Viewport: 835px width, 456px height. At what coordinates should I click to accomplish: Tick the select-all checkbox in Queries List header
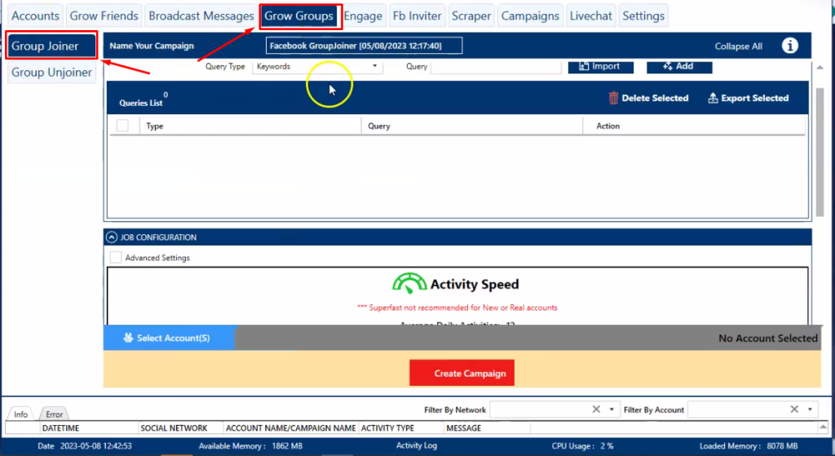pos(122,126)
